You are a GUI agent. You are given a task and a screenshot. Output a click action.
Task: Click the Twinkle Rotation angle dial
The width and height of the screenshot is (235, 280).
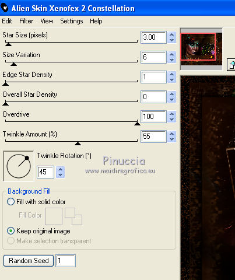coord(19,166)
